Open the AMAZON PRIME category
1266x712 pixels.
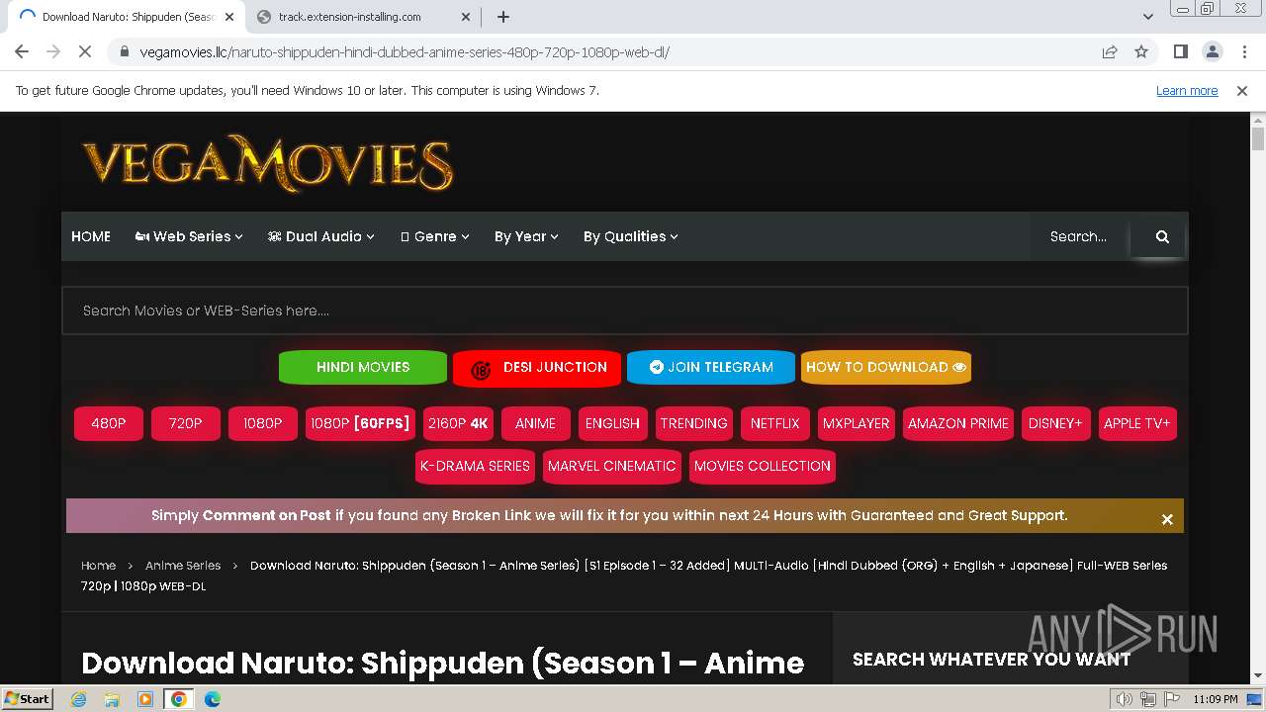tap(958, 423)
